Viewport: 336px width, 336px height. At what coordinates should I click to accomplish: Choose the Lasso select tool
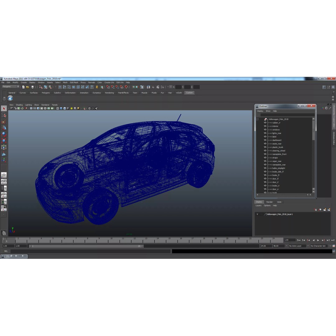(4, 115)
